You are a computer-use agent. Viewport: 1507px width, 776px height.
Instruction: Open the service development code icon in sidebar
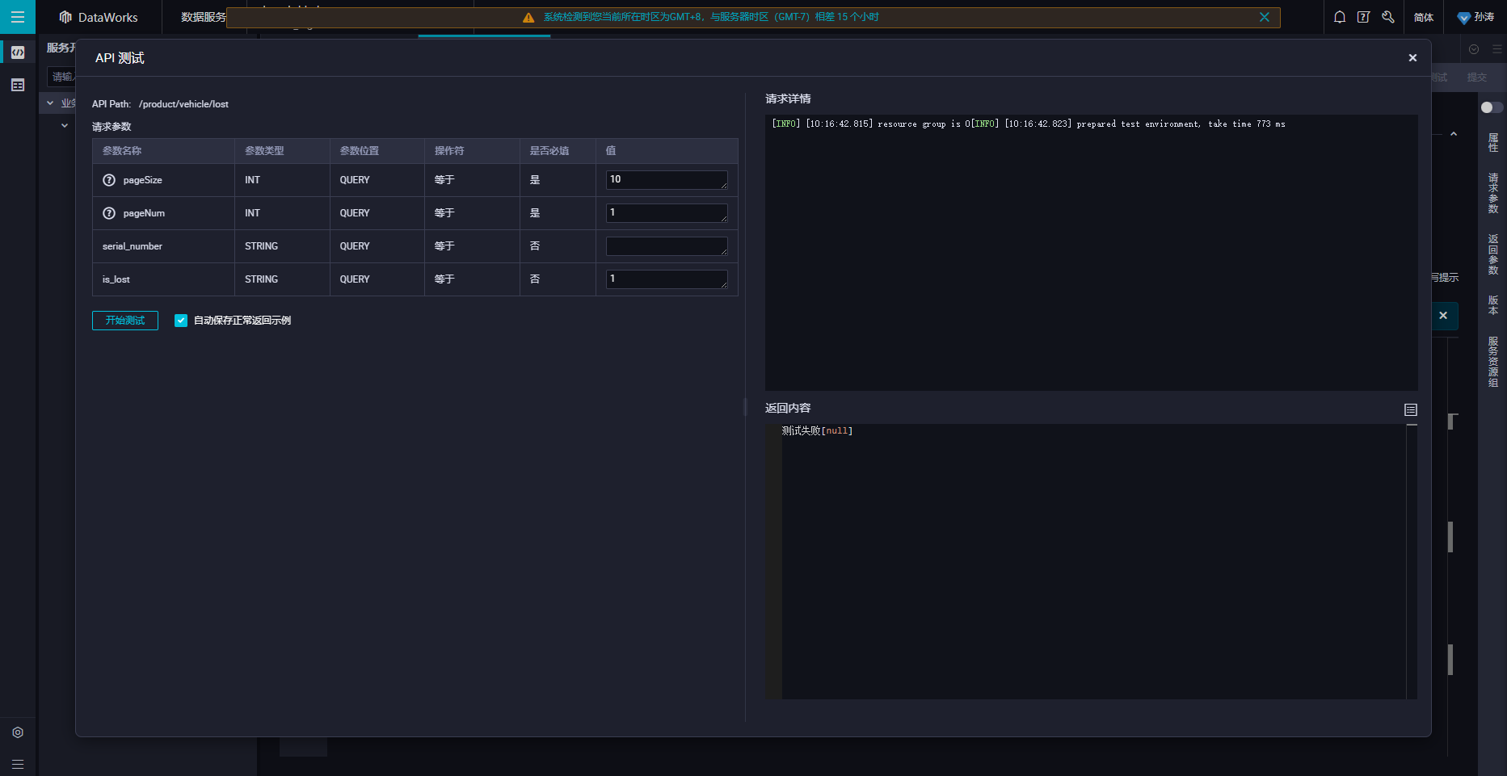pyautogui.click(x=18, y=52)
